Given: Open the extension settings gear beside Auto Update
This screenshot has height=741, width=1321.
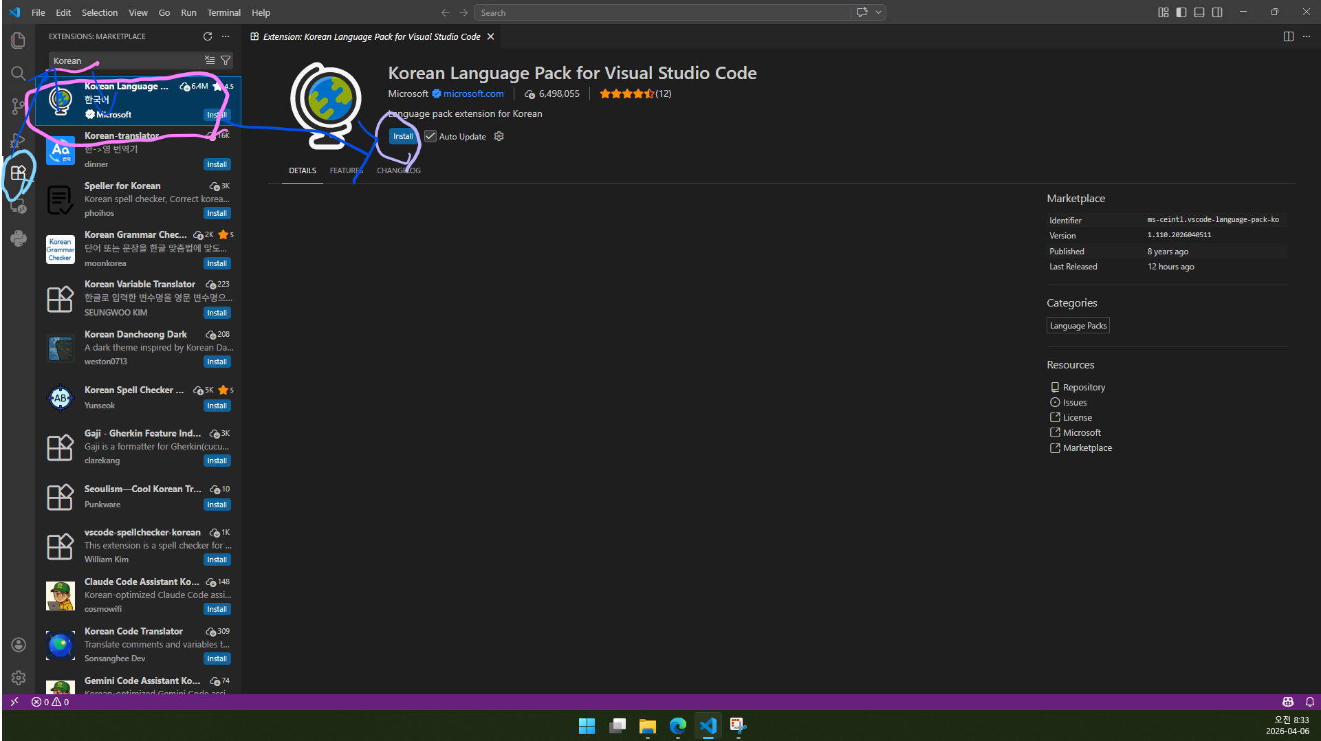Looking at the screenshot, I should (499, 136).
